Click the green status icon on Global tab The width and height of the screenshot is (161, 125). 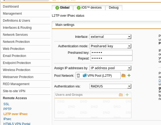coord(57,8)
